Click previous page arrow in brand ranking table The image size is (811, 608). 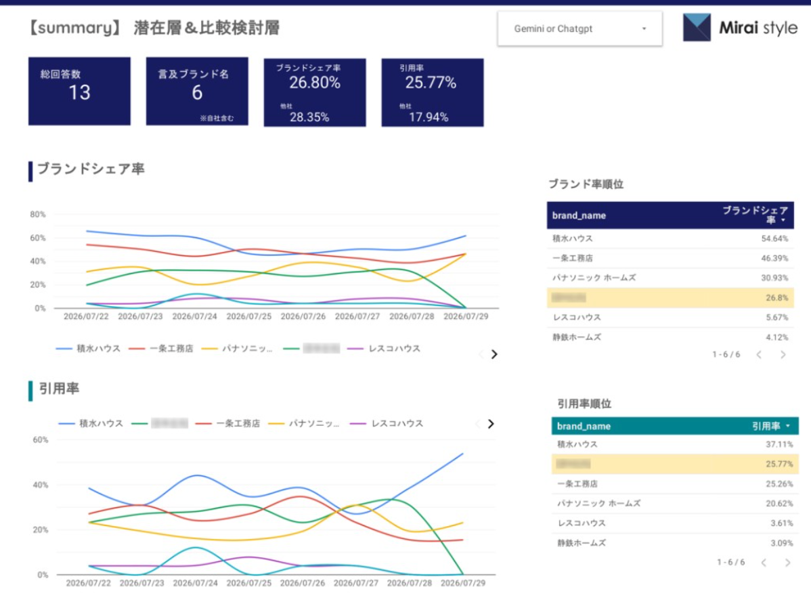759,355
